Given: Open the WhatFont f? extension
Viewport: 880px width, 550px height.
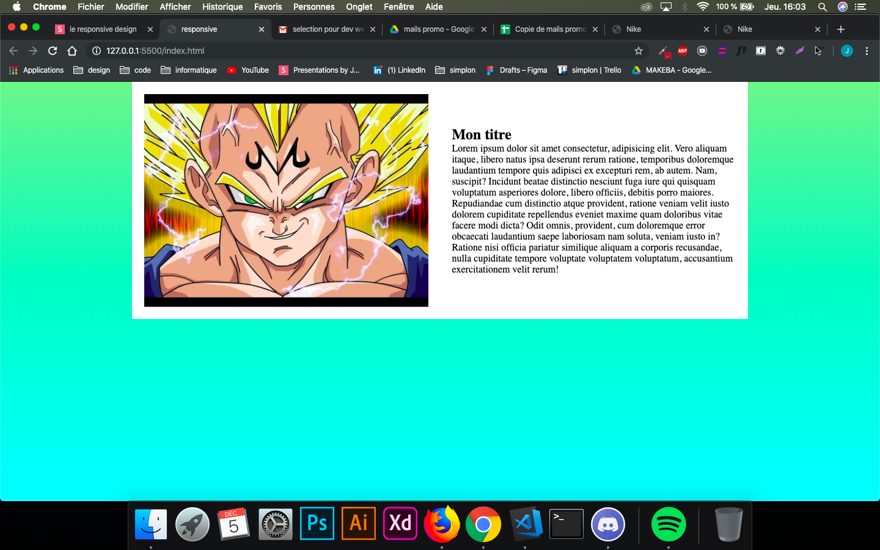Looking at the screenshot, I should (x=741, y=51).
